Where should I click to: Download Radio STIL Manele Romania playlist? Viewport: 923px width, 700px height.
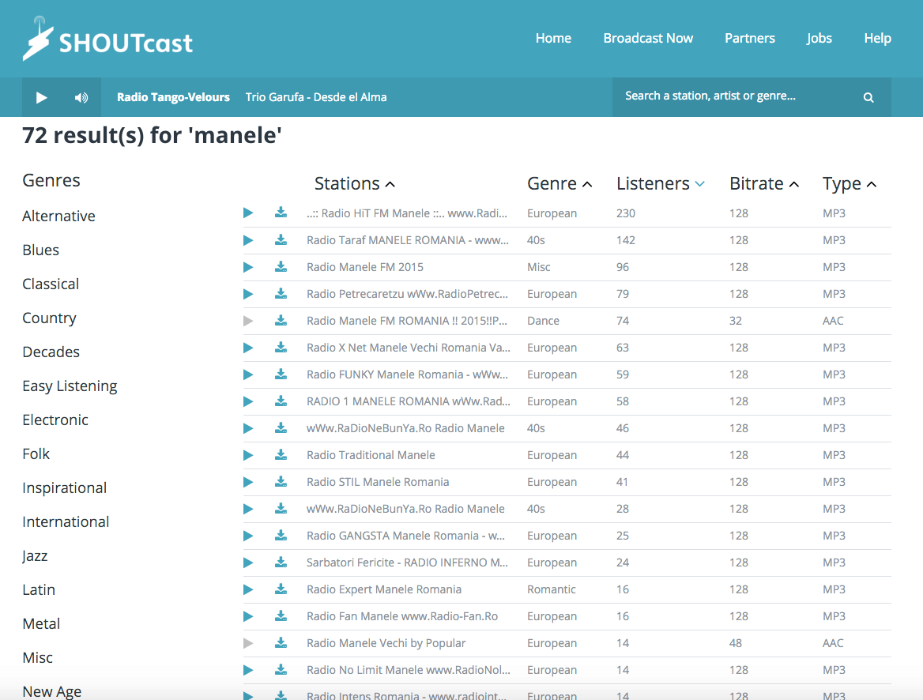tap(281, 482)
